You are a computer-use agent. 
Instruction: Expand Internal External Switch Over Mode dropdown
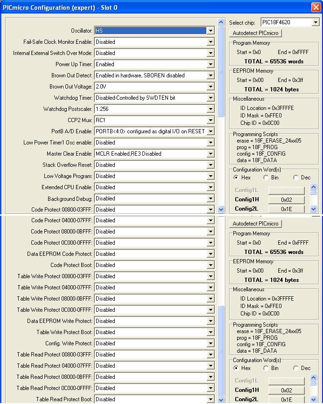(154, 53)
